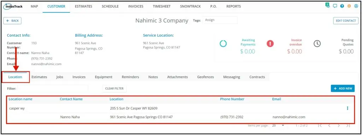Select 961 Scenic Ave address in table row
Image resolution: width=362 pixels, height=135 pixels.
coord(141,117)
